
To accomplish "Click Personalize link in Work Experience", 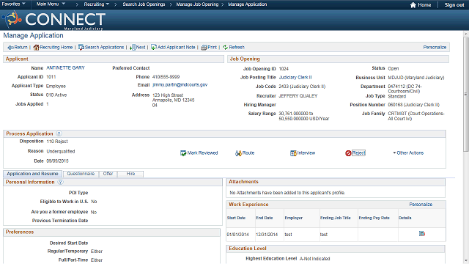I will pos(421,205).
